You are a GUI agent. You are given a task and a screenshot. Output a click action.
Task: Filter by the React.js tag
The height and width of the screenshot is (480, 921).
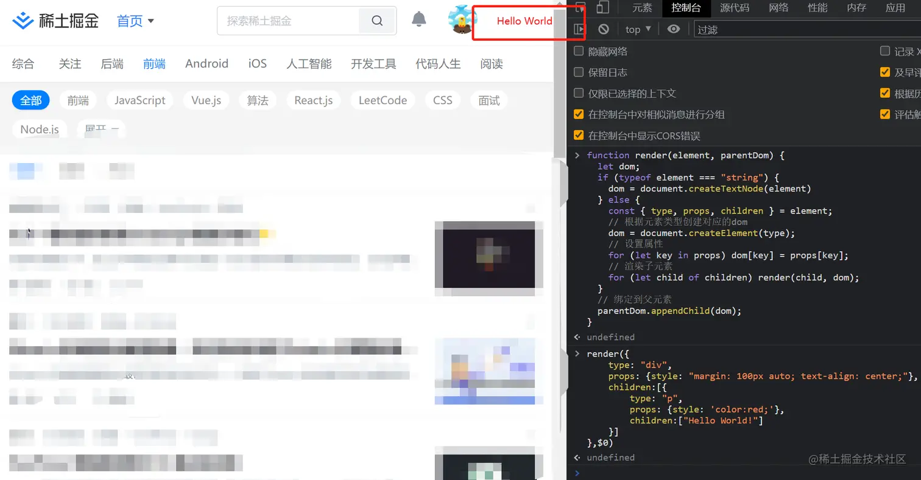click(x=314, y=100)
